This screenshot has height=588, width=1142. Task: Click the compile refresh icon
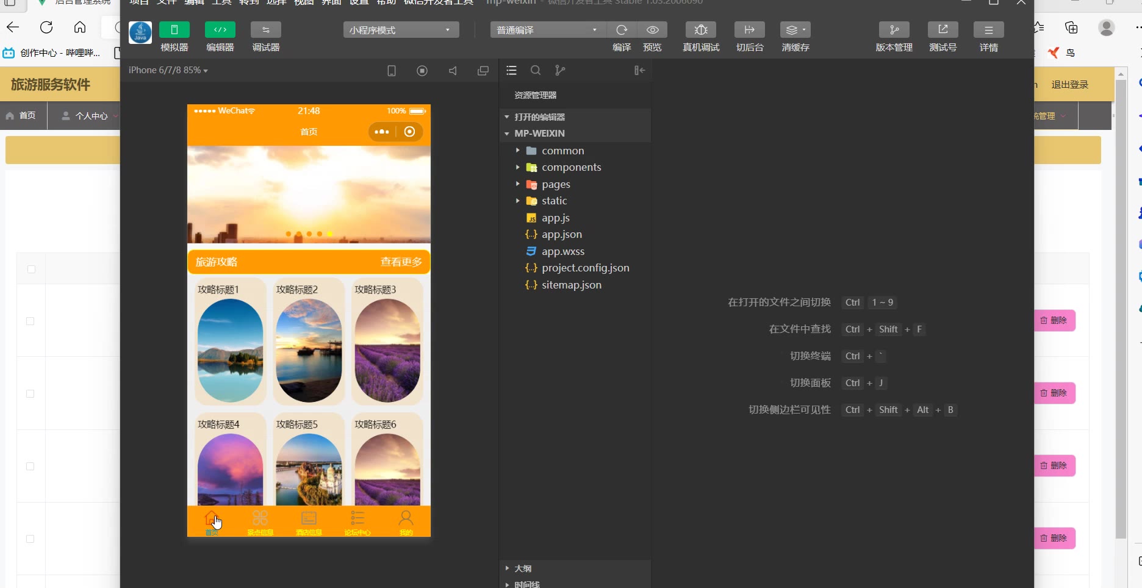coord(622,30)
